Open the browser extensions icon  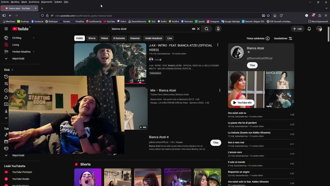tap(320, 16)
